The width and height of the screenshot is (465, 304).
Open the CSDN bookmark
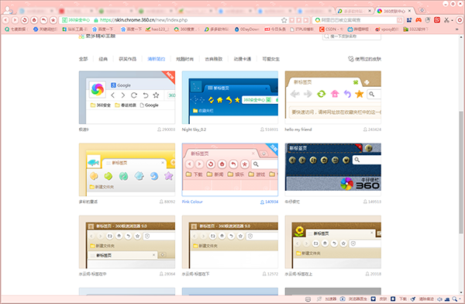(x=331, y=29)
